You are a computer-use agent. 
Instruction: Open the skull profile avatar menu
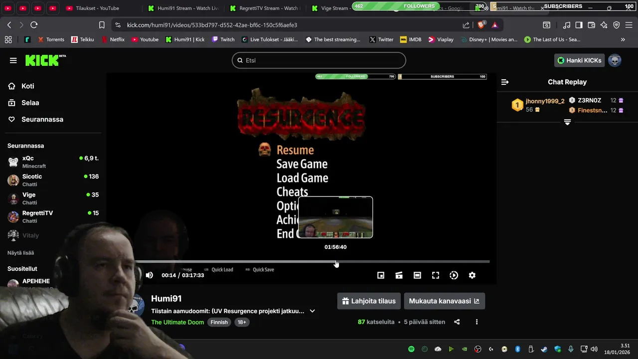tap(615, 60)
